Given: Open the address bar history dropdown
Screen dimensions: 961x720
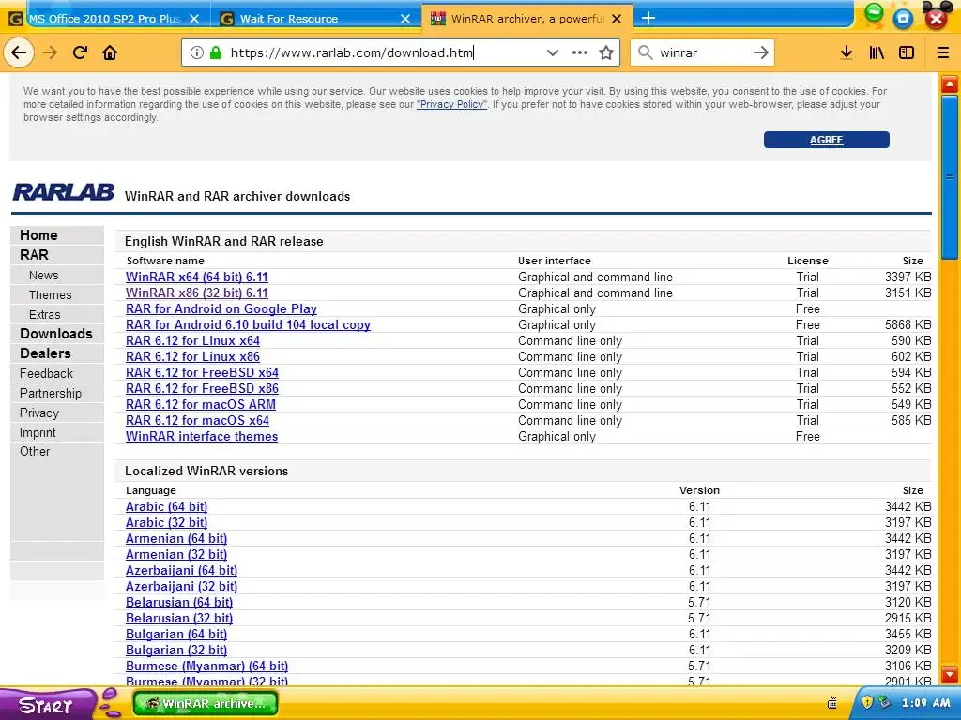Looking at the screenshot, I should click(x=552, y=52).
